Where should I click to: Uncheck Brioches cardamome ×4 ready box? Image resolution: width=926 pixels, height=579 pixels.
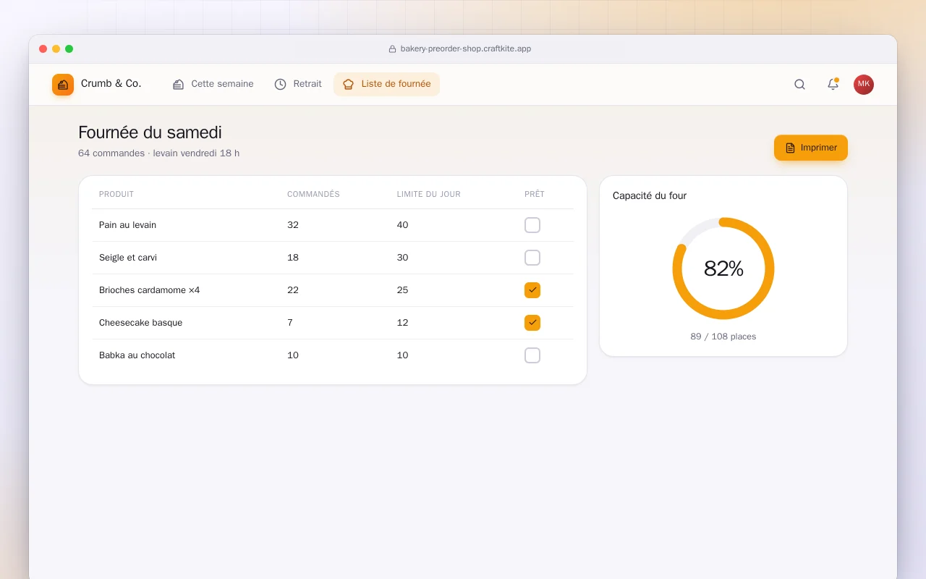[532, 290]
